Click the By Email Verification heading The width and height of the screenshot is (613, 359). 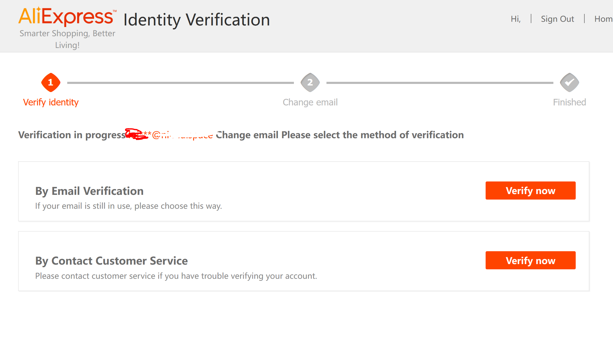click(89, 191)
